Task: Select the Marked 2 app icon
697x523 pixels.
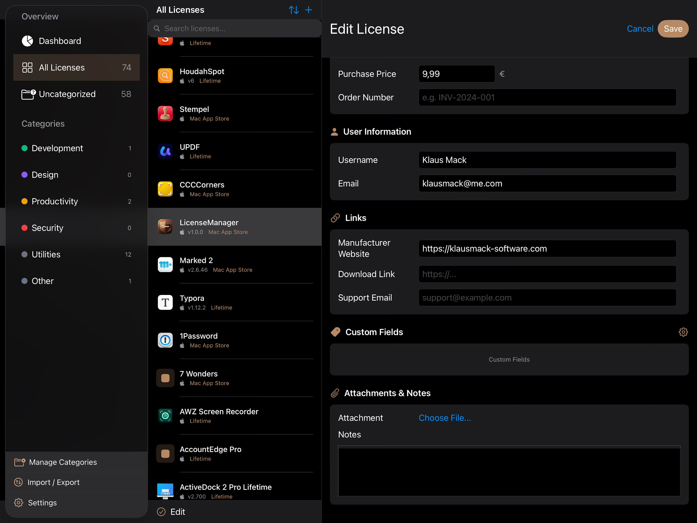Action: click(165, 265)
